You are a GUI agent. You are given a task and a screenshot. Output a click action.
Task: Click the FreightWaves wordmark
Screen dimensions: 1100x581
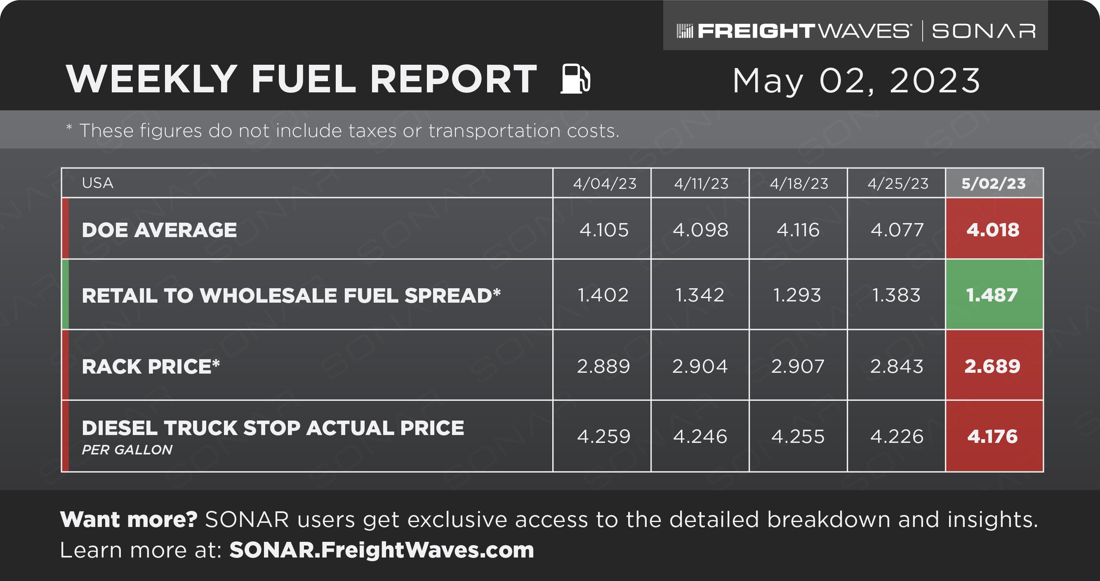coord(803,31)
